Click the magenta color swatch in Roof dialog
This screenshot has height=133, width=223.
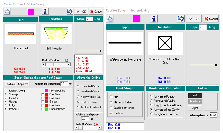(137, 19)
